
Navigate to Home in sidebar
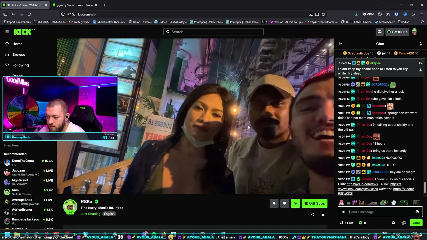[17, 44]
